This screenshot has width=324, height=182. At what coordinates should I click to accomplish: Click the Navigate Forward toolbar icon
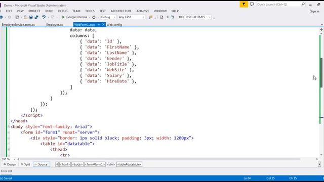click(x=9, y=17)
